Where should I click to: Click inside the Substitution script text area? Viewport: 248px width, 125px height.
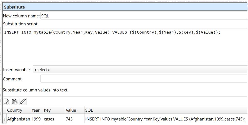pos(125,49)
